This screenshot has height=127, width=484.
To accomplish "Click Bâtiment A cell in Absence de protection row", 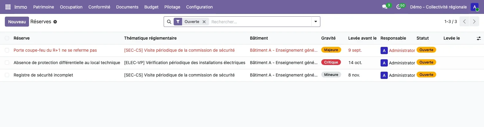I will (x=284, y=63).
